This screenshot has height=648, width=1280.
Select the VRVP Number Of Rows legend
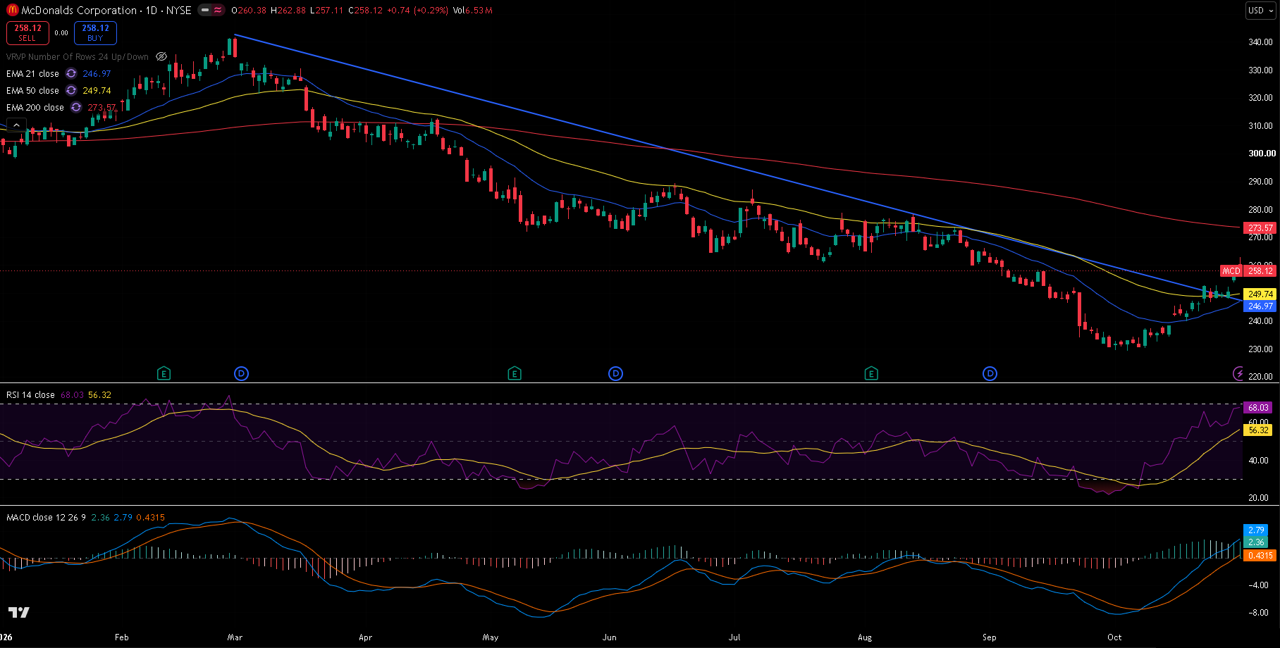pyautogui.click(x=78, y=57)
